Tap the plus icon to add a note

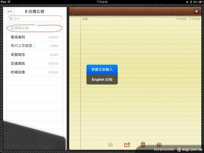196,11
